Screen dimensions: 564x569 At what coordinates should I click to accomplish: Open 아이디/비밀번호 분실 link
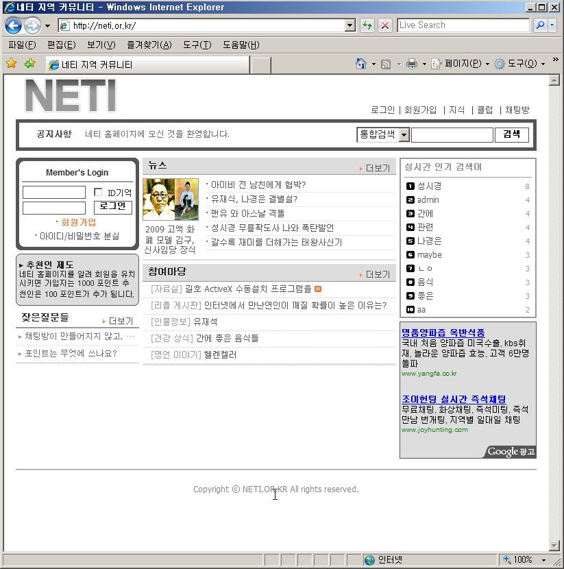tap(79, 237)
